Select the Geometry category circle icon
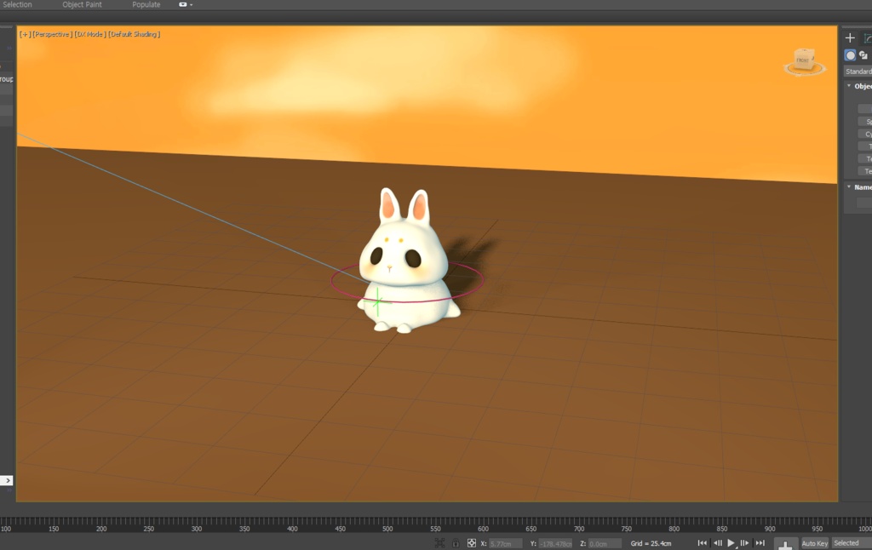The height and width of the screenshot is (550, 872). click(850, 55)
